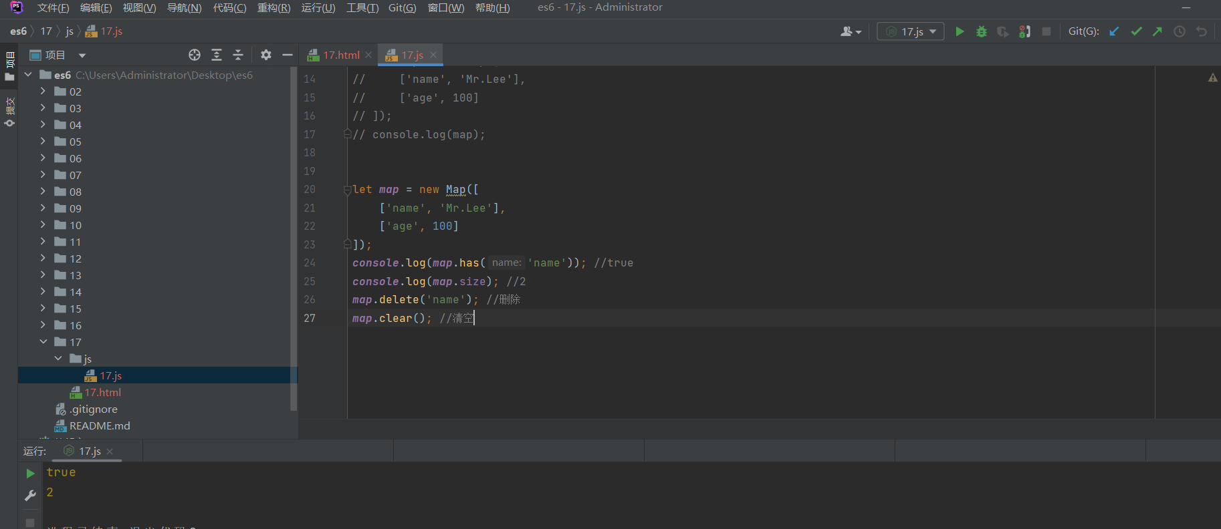Open the 帮助(H) menu
Screen dimensions: 1221x529
[x=492, y=7]
